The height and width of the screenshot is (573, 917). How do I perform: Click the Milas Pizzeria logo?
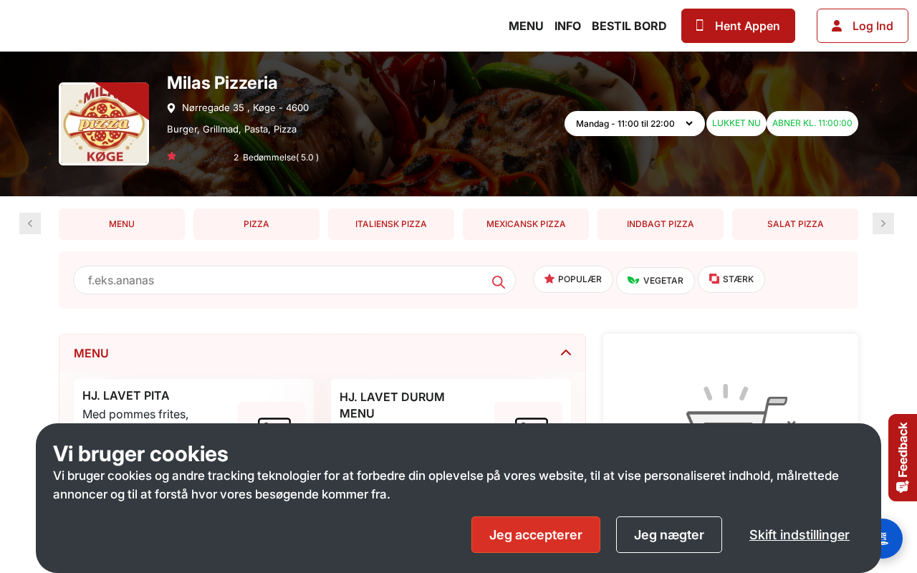click(104, 124)
